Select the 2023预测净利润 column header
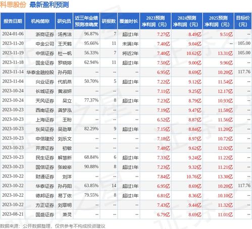Screen dimensions: 252x229 156,21
